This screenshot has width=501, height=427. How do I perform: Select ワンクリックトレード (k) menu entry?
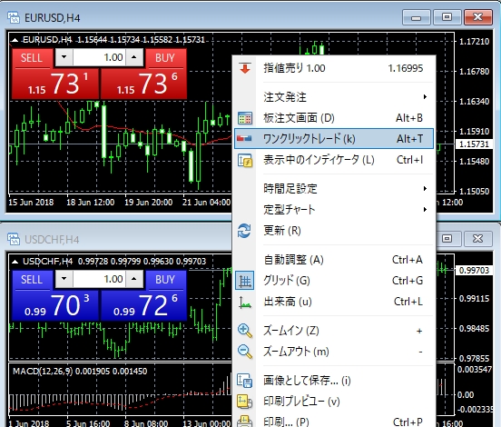[x=334, y=139]
